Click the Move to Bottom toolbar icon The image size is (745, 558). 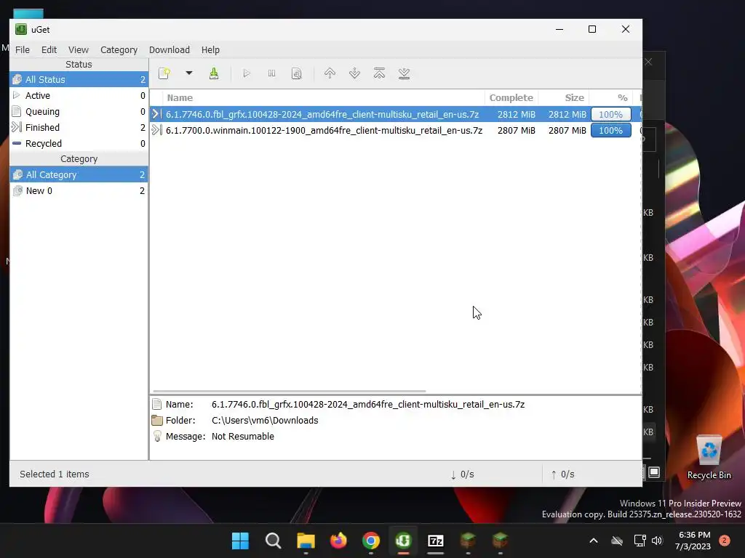(x=404, y=73)
